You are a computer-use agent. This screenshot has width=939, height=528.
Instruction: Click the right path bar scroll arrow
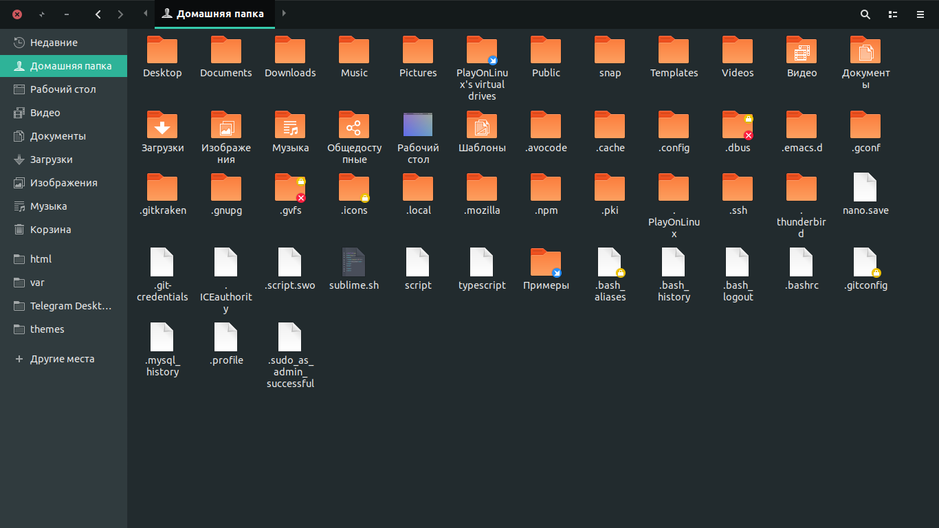click(x=284, y=14)
